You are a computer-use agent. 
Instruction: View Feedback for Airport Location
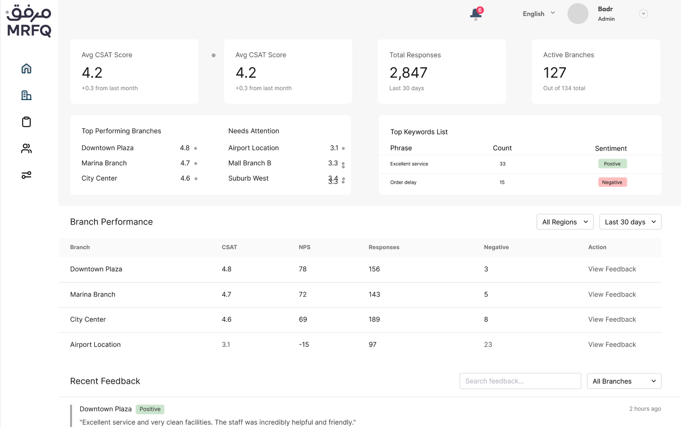click(x=612, y=344)
